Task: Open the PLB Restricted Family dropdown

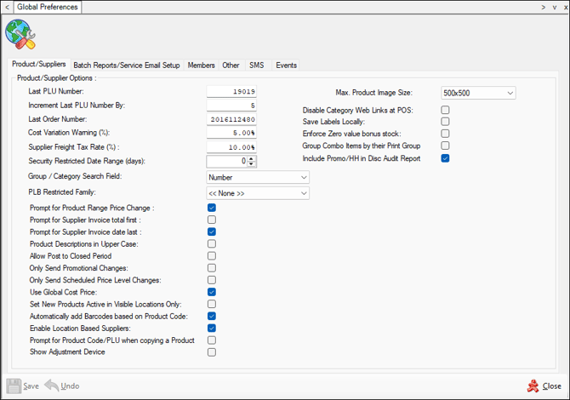Action: point(258,193)
